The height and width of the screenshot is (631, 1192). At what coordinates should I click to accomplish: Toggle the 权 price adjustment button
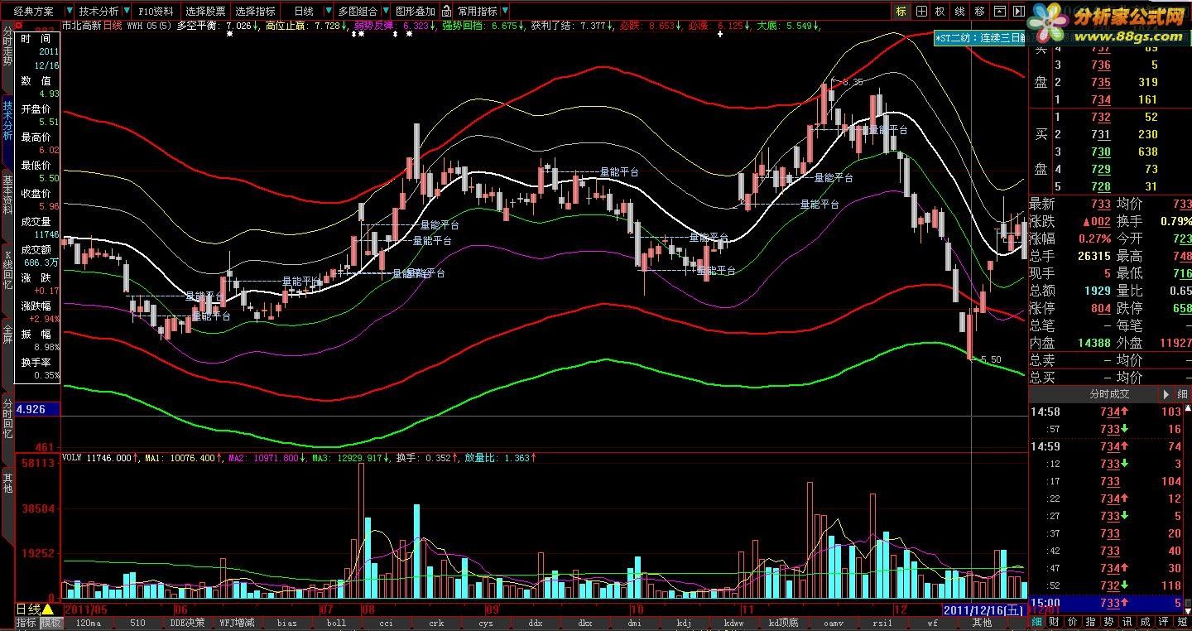940,12
